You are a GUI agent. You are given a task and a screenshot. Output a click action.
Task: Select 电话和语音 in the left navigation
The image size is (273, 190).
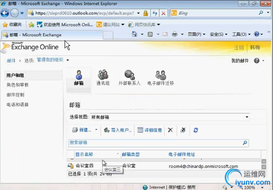click(17, 105)
